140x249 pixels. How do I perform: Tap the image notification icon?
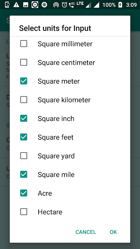26,5
